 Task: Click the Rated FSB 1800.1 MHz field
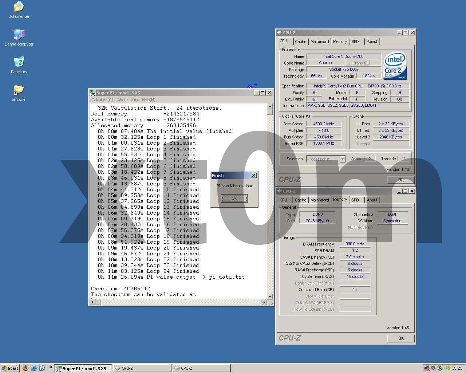pyautogui.click(x=324, y=144)
